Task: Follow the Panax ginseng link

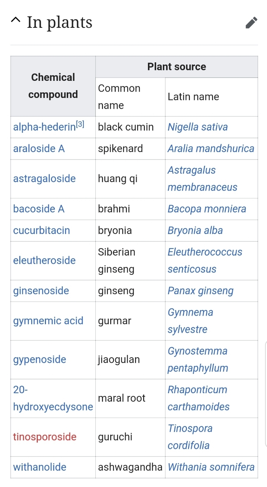Action: pos(201,291)
